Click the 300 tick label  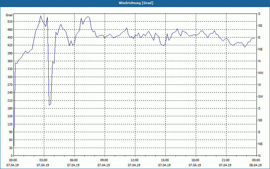[10, 77]
